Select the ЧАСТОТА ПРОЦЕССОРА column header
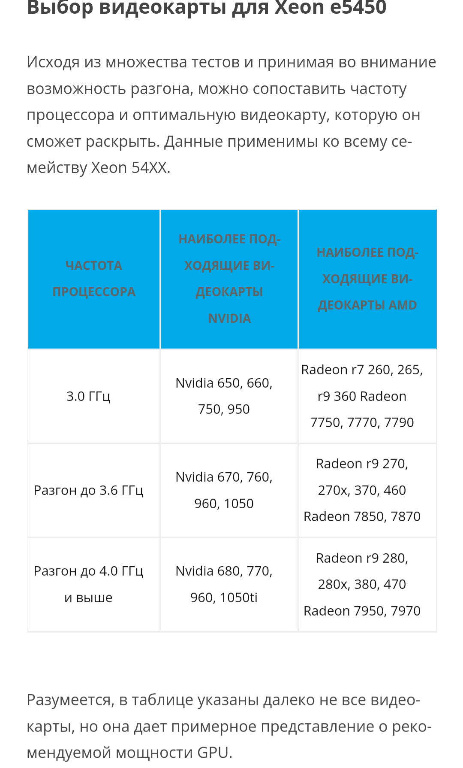463x768 pixels. coord(94,279)
